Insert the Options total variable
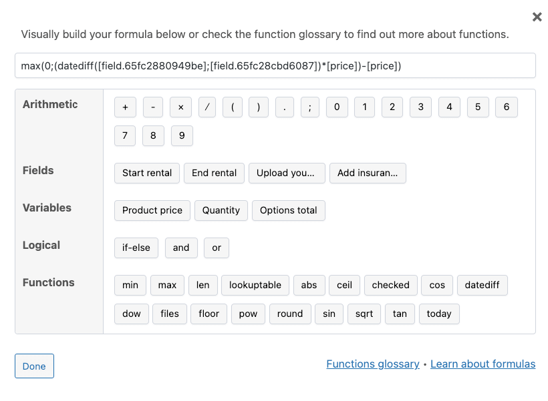This screenshot has width=548, height=401. (x=288, y=210)
